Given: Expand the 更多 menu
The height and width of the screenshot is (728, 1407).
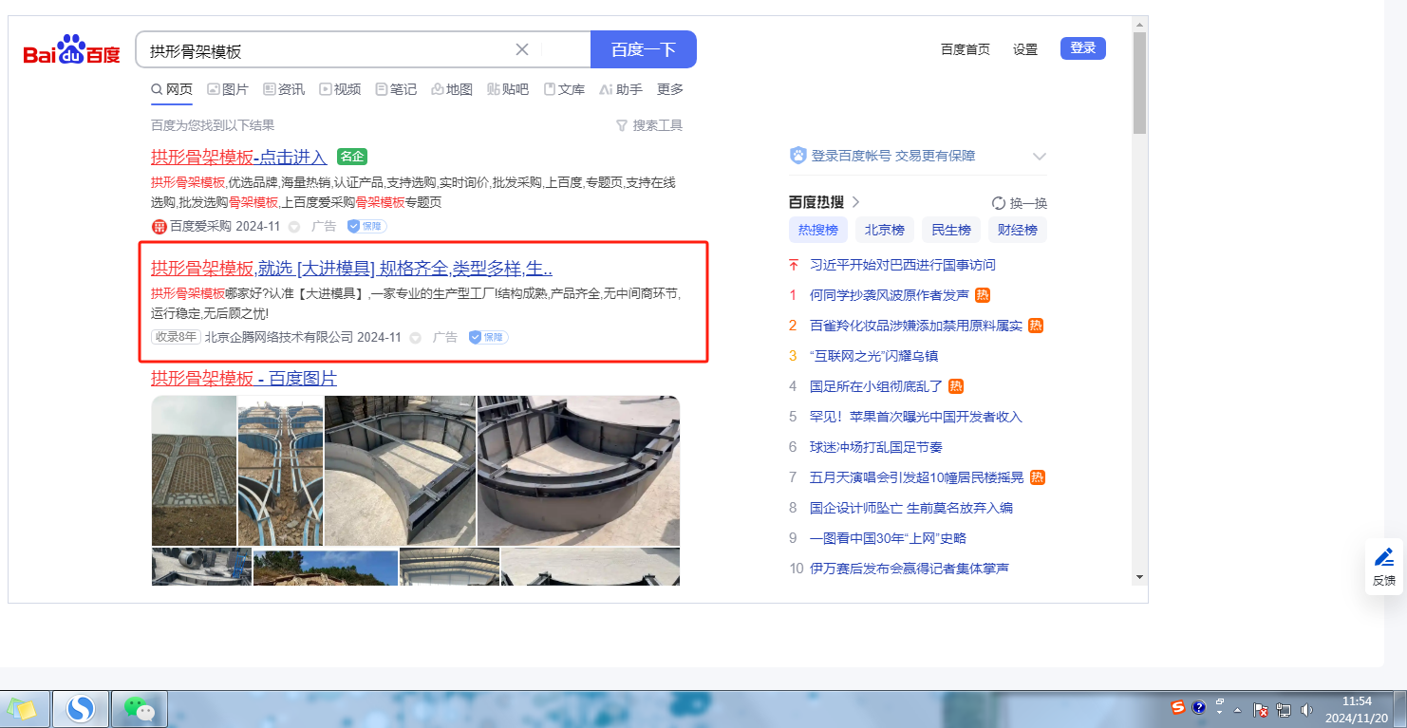Looking at the screenshot, I should (670, 89).
